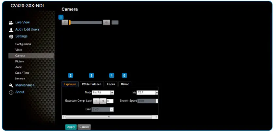This screenshot has height=131, width=276.
Task: Click the Cancel button
Action: point(84,127)
